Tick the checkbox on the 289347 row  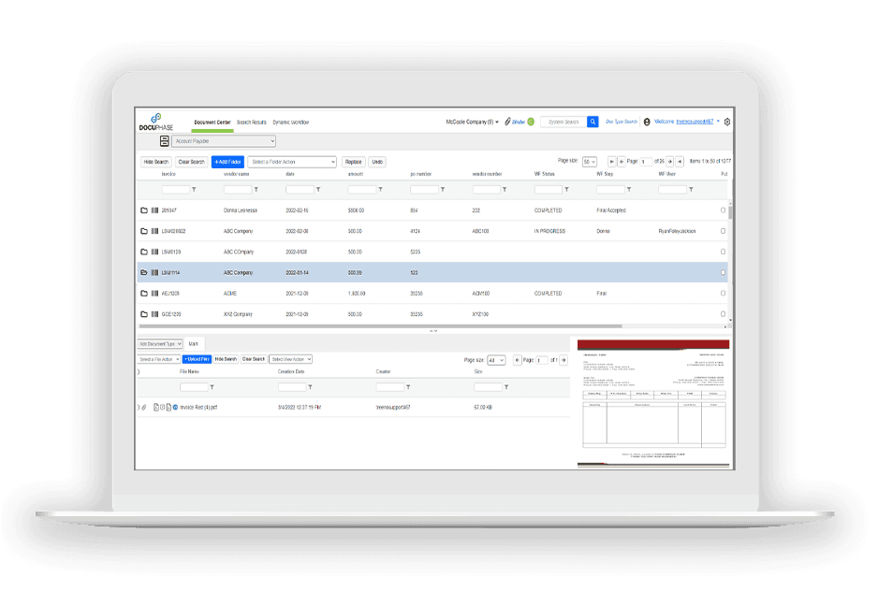click(x=723, y=210)
